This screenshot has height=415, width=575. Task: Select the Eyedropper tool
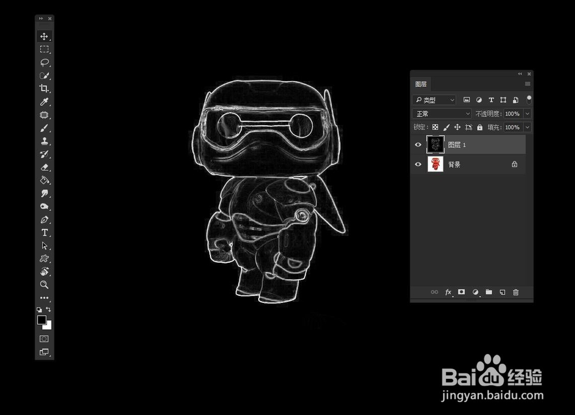(44, 102)
